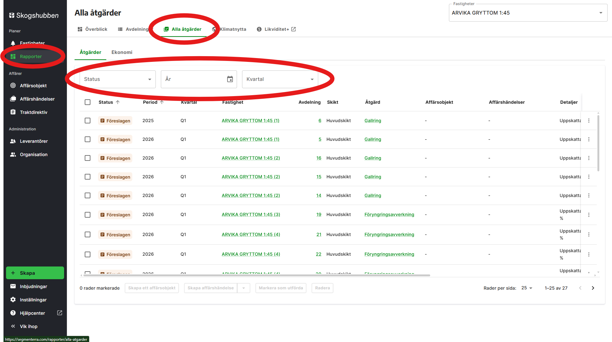The height and width of the screenshot is (342, 612).
Task: Expand the Fastigheter property selector
Action: coord(528,13)
